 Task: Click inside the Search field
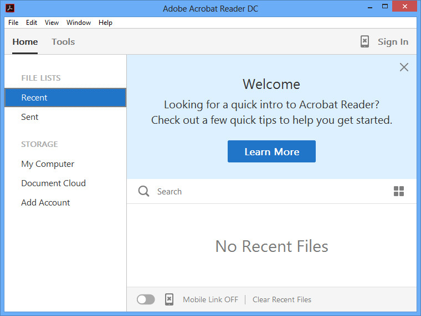pos(271,192)
